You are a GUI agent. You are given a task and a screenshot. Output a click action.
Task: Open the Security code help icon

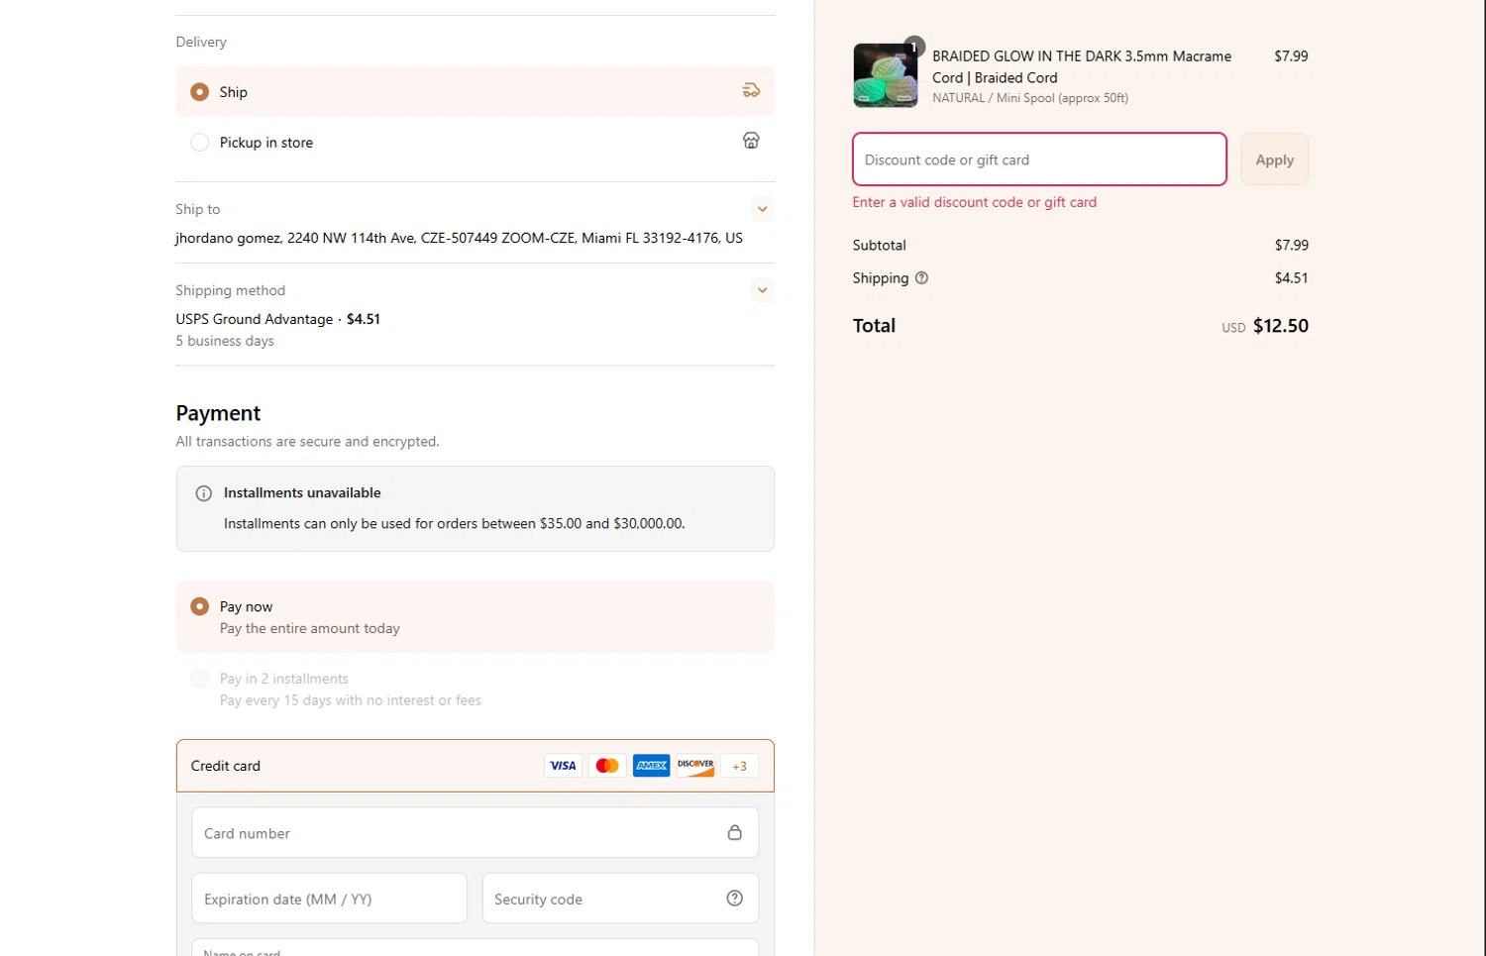[x=734, y=899]
